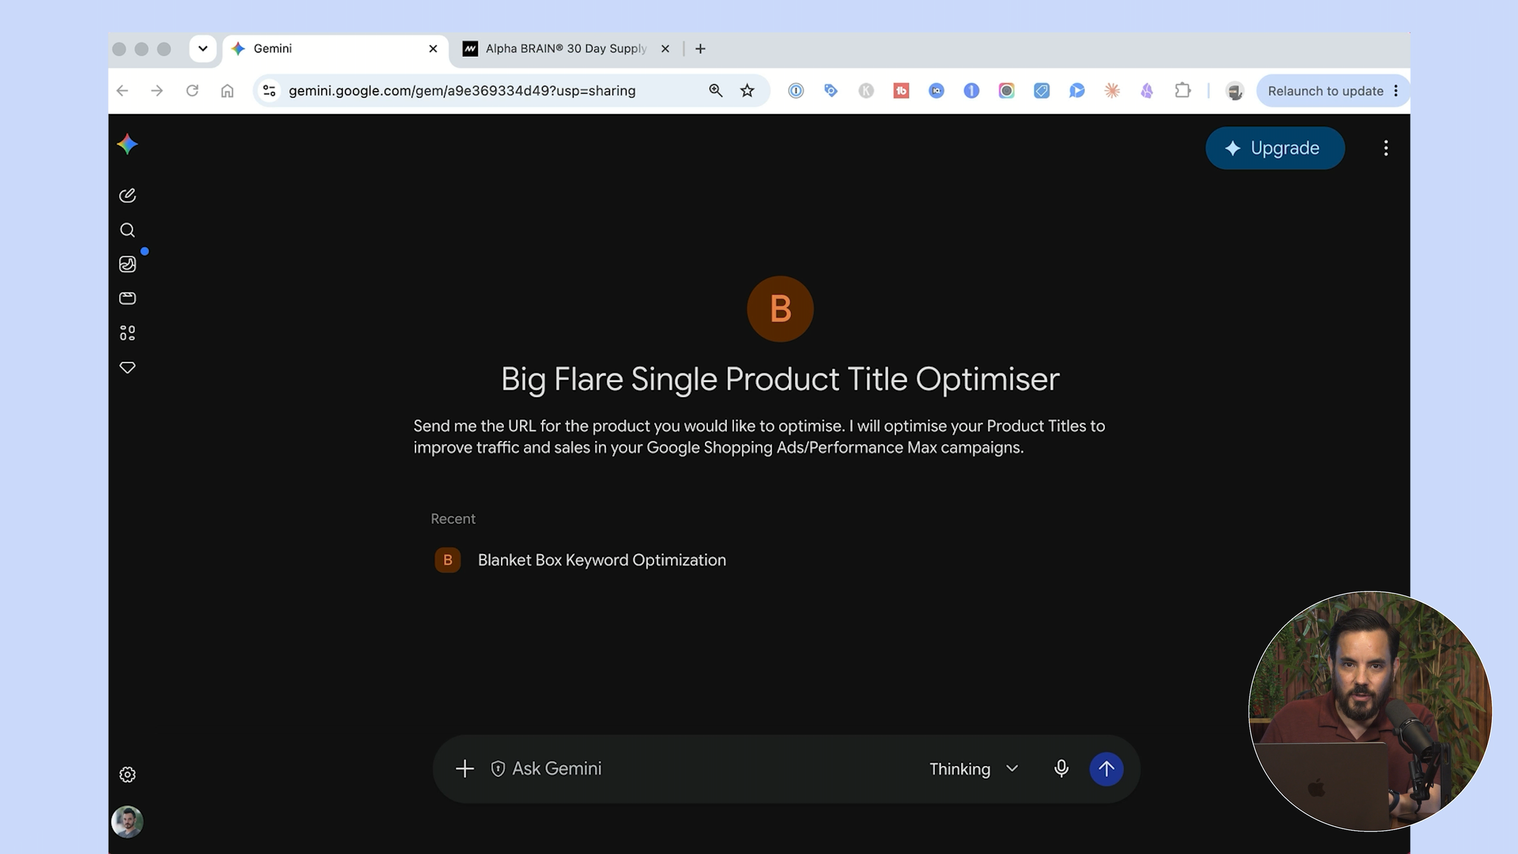
Task: Open the account profile photo in sidebar
Action: pos(128,822)
